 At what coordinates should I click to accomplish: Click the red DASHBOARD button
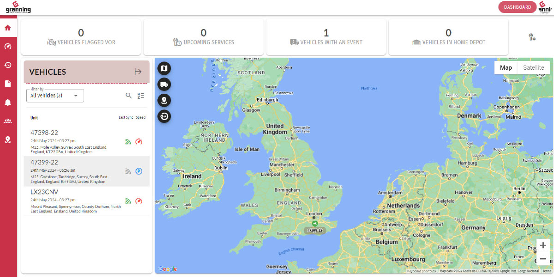(517, 7)
